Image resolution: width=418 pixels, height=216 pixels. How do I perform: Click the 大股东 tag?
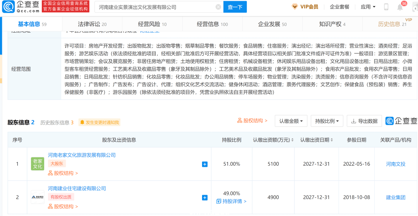pos(57,163)
